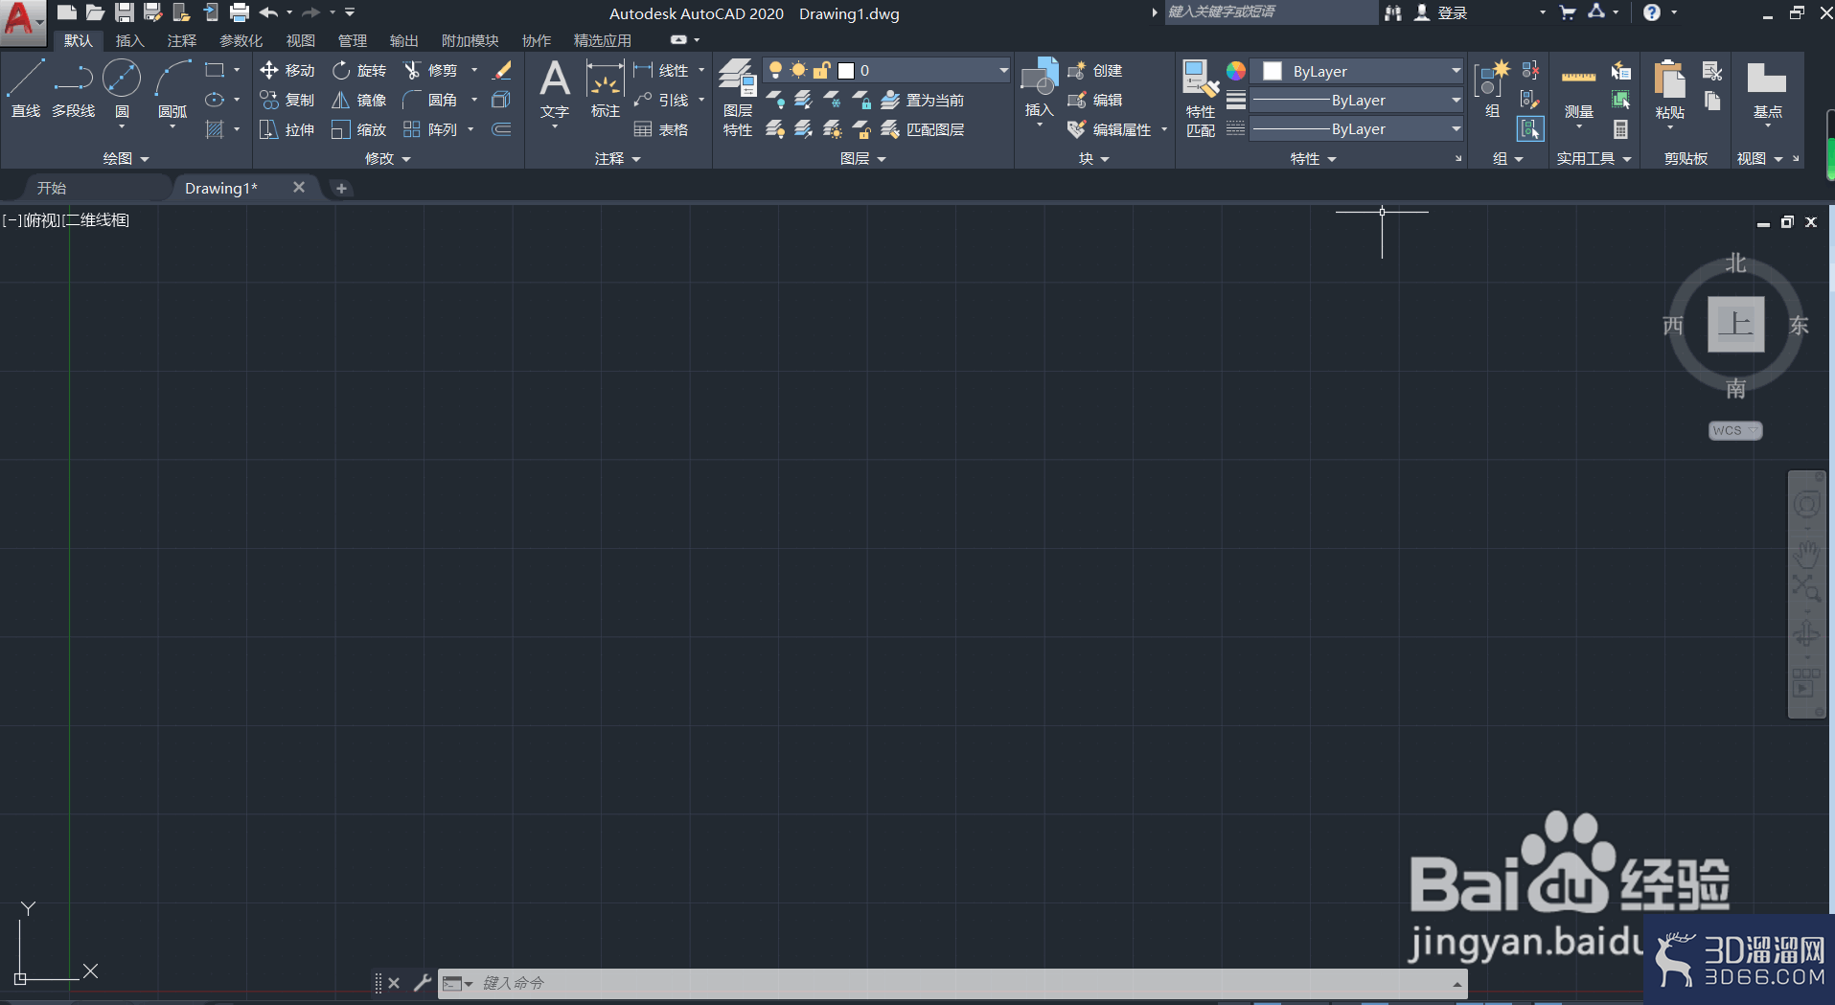This screenshot has width=1835, height=1005.
Task: Switch to the 开始 file tab
Action: 52,188
